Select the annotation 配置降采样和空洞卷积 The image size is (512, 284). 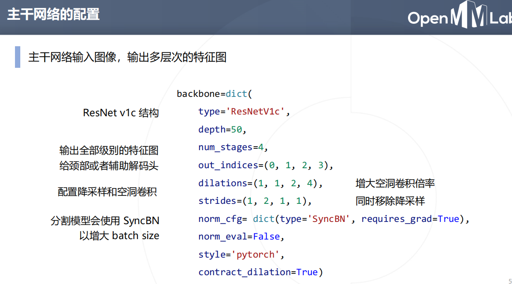tap(108, 192)
